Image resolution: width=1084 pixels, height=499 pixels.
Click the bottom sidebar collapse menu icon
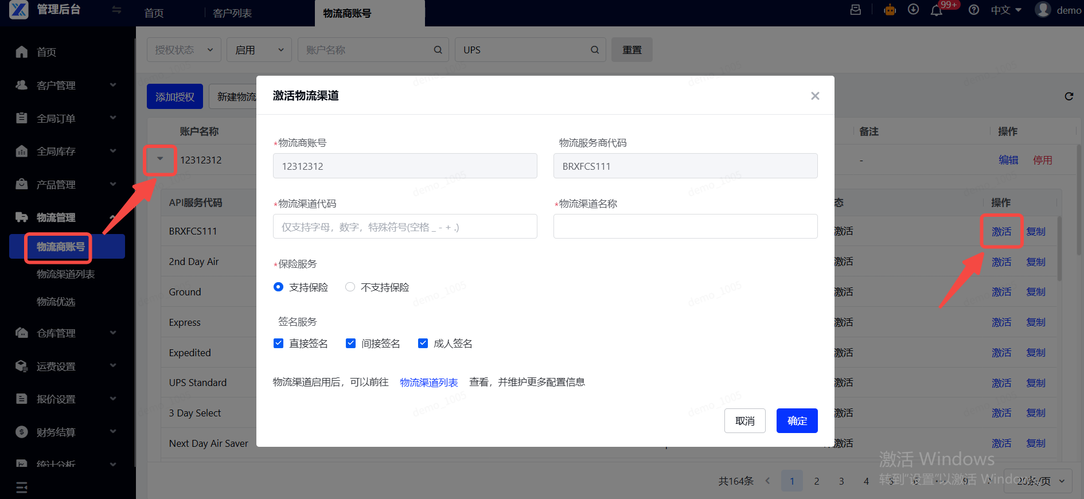point(22,488)
